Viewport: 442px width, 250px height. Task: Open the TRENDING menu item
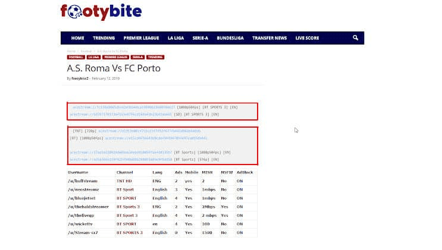104,38
